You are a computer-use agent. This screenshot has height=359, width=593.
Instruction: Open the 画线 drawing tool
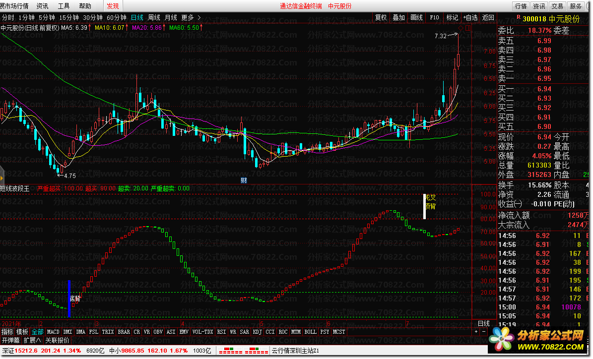(416, 17)
